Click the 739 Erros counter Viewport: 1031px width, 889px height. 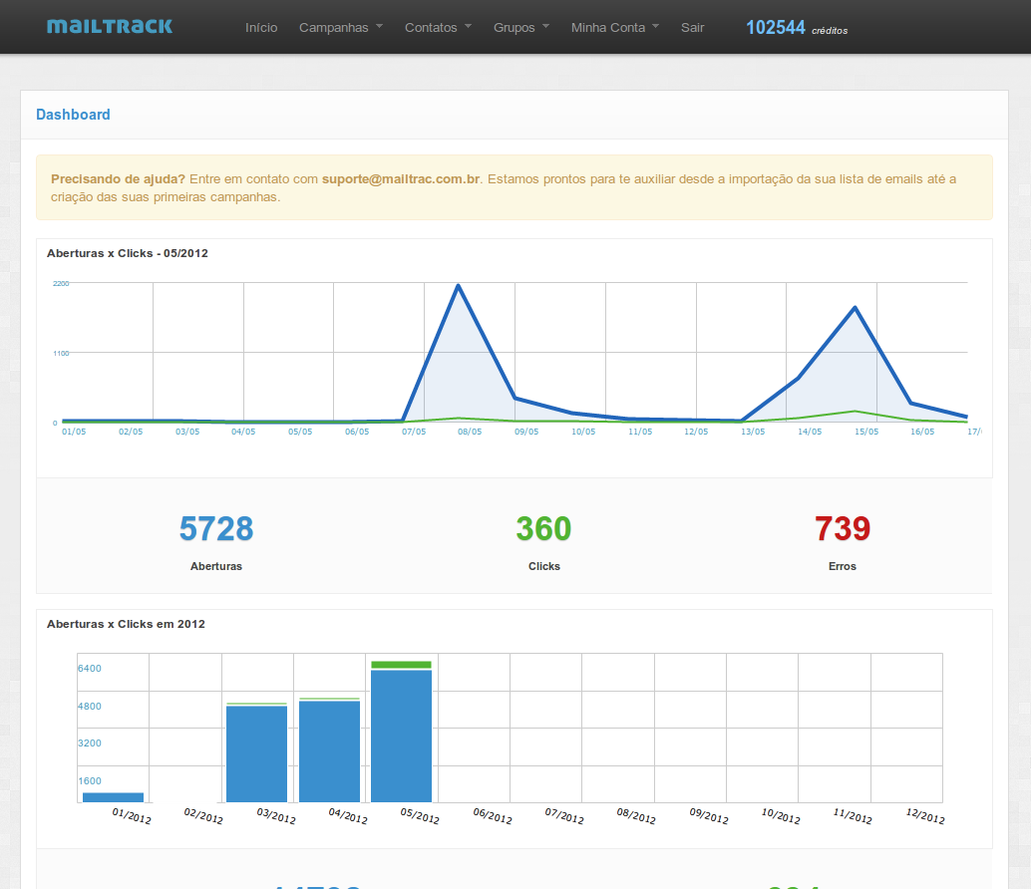tap(843, 529)
